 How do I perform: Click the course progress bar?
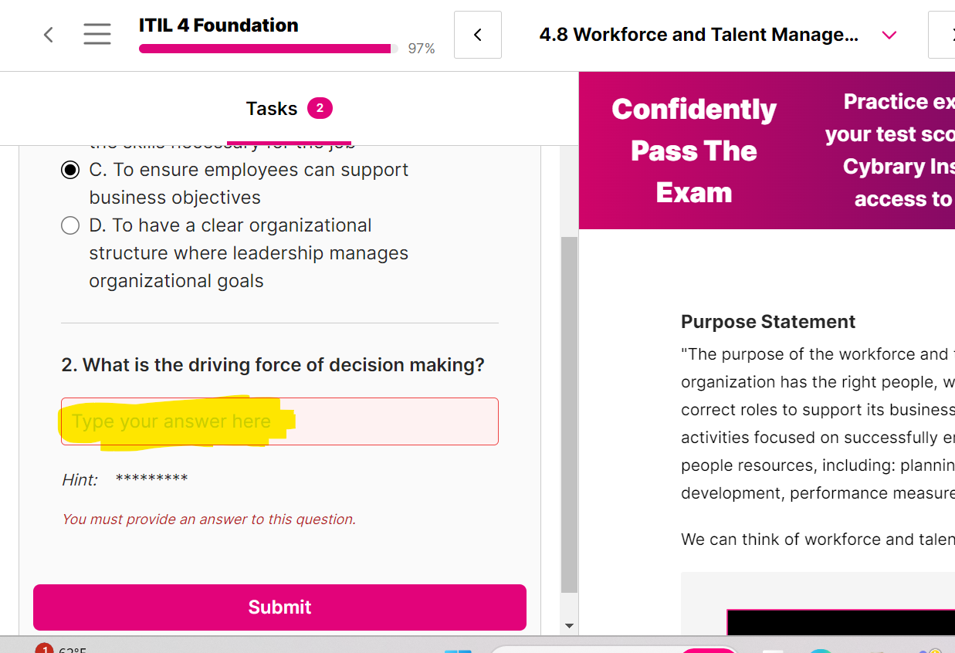point(268,49)
